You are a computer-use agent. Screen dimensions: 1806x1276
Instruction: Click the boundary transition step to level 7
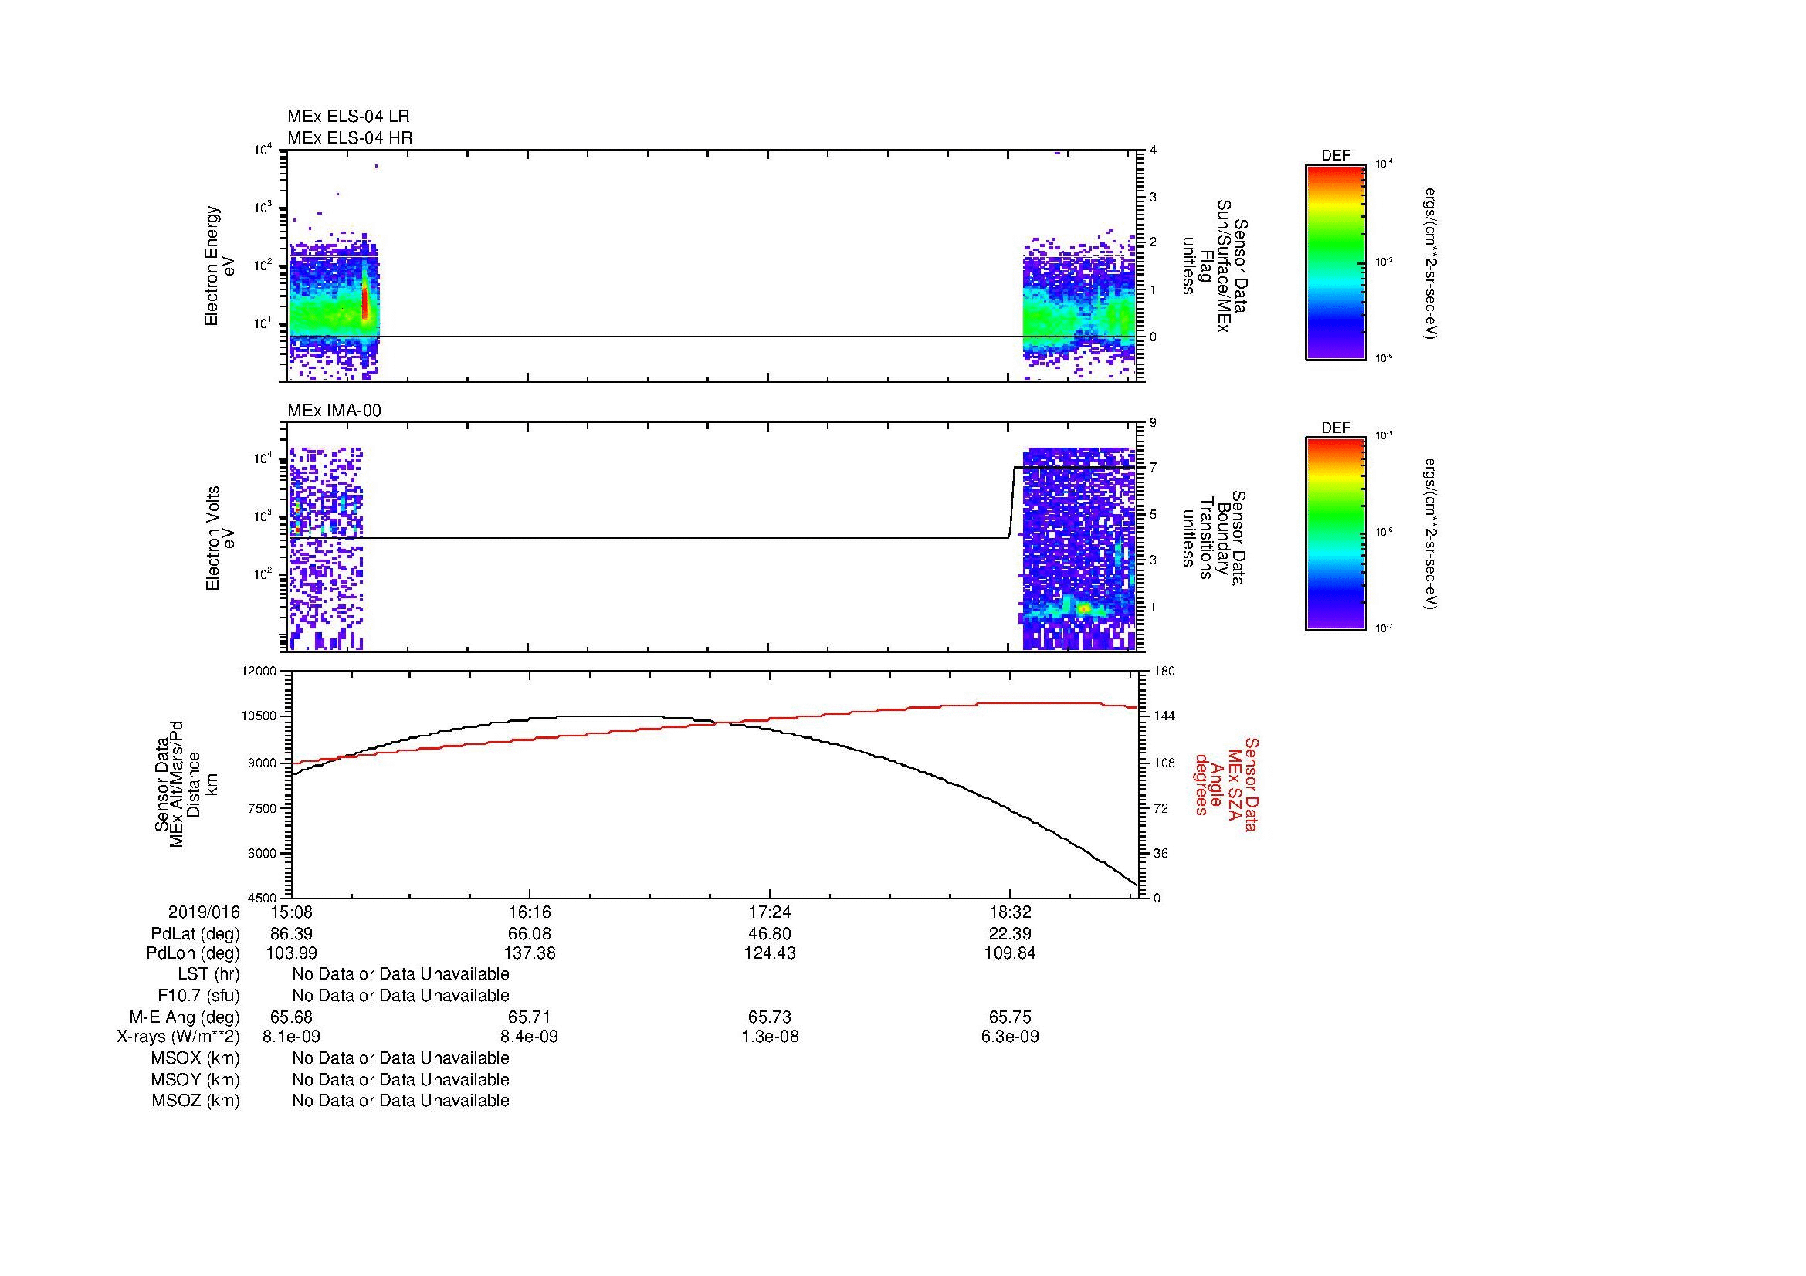pyautogui.click(x=1011, y=502)
